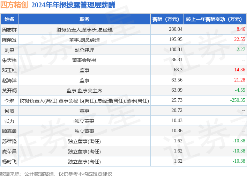The height and width of the screenshot is (177, 247).
Task: Select the change value 21.28
Action: tap(240, 80)
